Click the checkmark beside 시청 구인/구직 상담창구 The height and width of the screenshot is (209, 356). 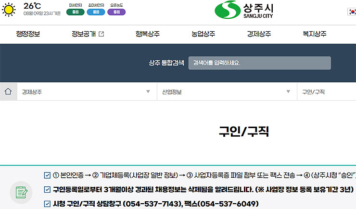[x=47, y=204]
